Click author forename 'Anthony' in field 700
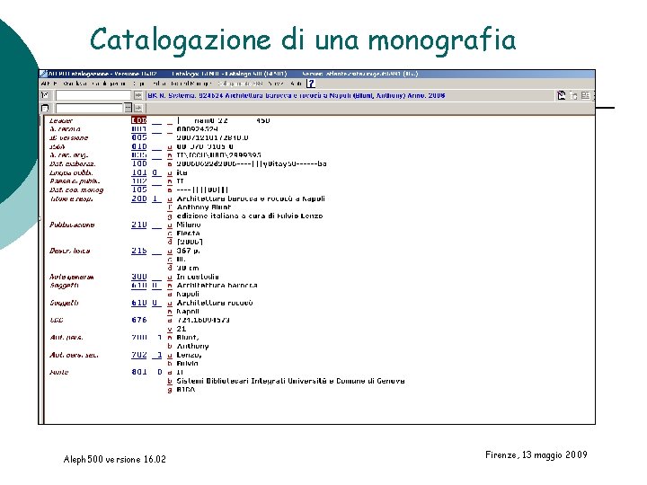This screenshot has height=485, width=647. click(192, 346)
